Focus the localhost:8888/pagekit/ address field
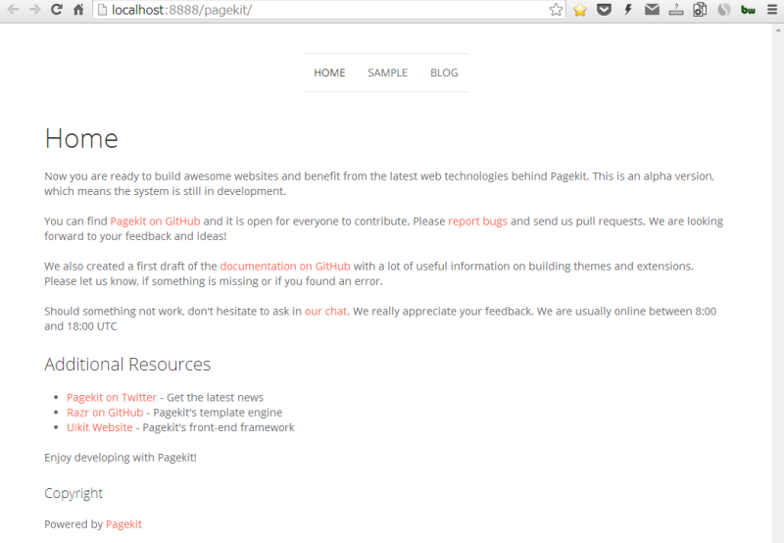Viewport: 784px width, 543px height. (327, 10)
